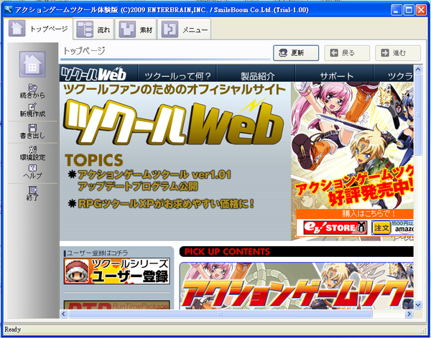The width and height of the screenshot is (431, 338).
Task: Open 続きから (continue) in sidebar
Action: point(32,91)
